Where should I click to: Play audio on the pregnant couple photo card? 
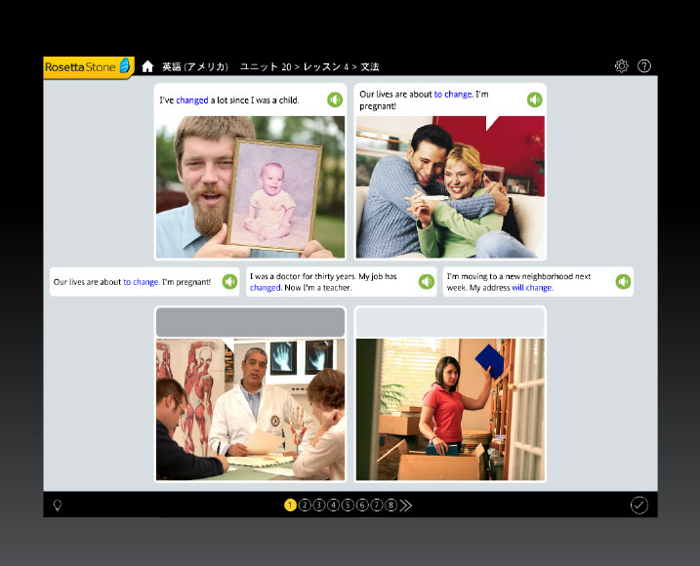coord(534,100)
